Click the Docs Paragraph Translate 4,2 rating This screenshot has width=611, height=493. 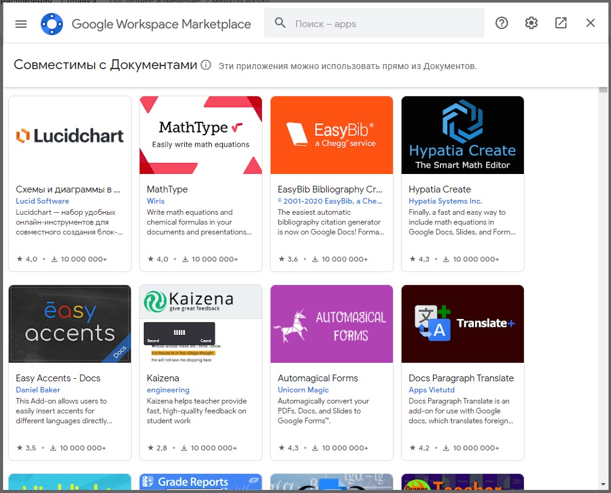(x=419, y=448)
